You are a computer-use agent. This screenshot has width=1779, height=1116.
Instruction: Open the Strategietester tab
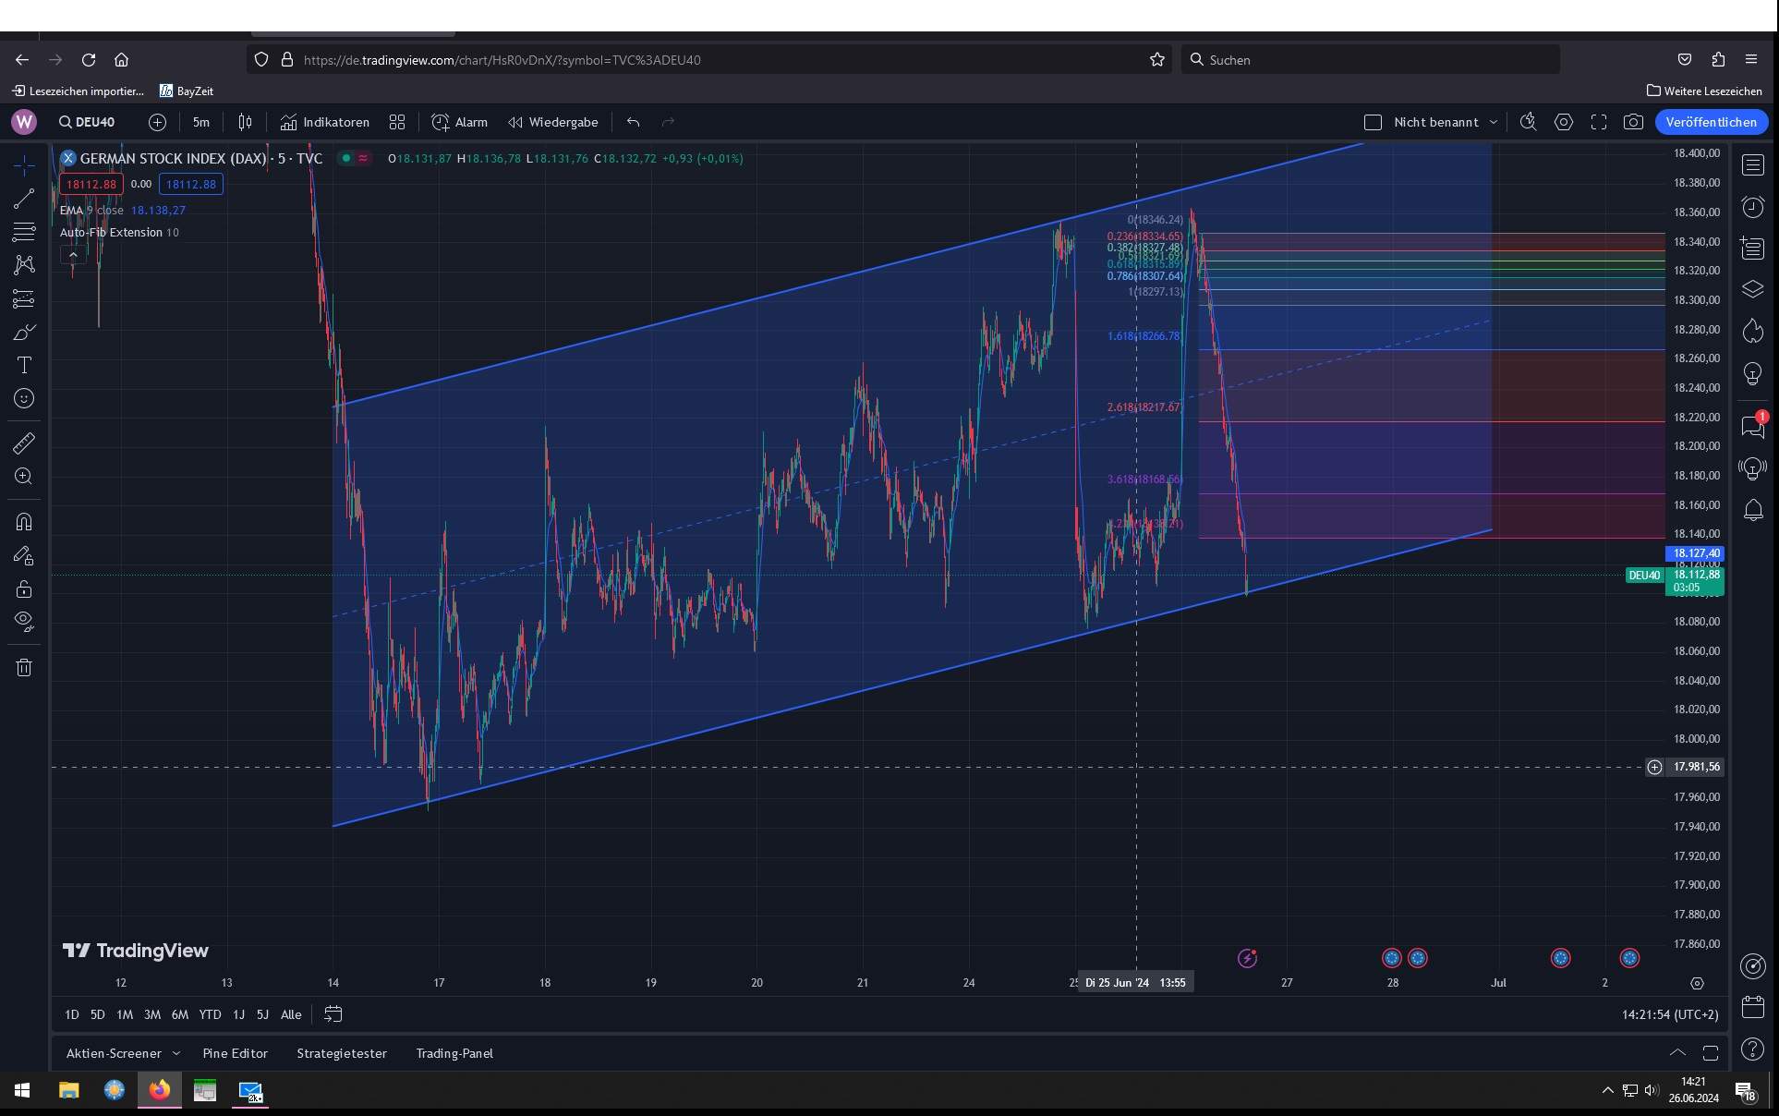(x=341, y=1053)
